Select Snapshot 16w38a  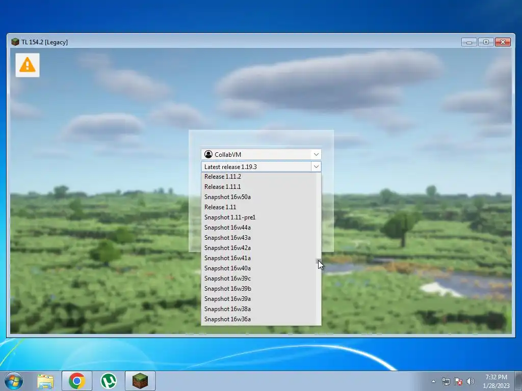[x=258, y=309]
